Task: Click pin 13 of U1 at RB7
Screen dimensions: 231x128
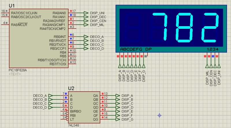Action: [x=74, y=62]
